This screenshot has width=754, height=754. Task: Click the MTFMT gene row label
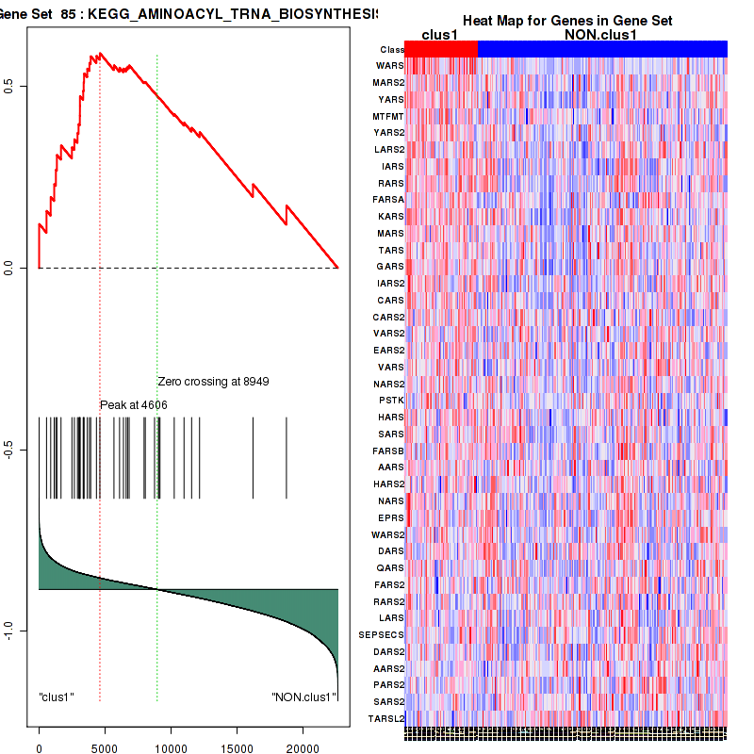click(x=387, y=117)
